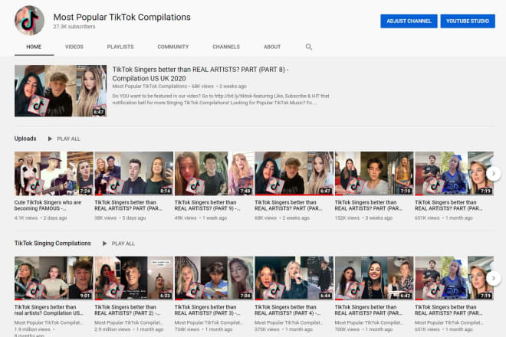The height and width of the screenshot is (337, 506).
Task: Open the PLAYLISTS tab
Action: [x=120, y=47]
